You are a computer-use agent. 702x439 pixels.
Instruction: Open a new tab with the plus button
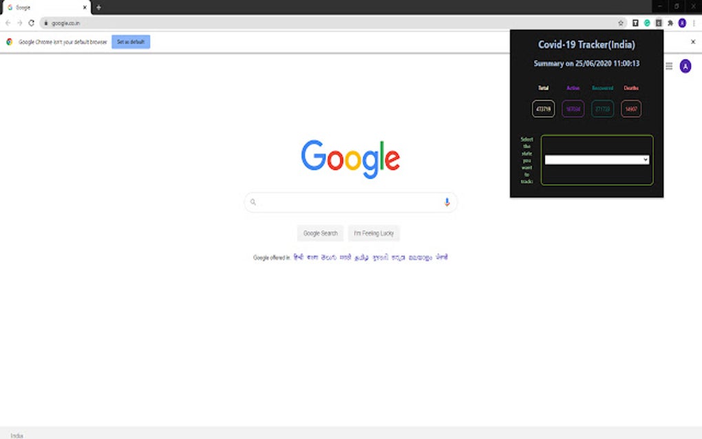[98, 8]
